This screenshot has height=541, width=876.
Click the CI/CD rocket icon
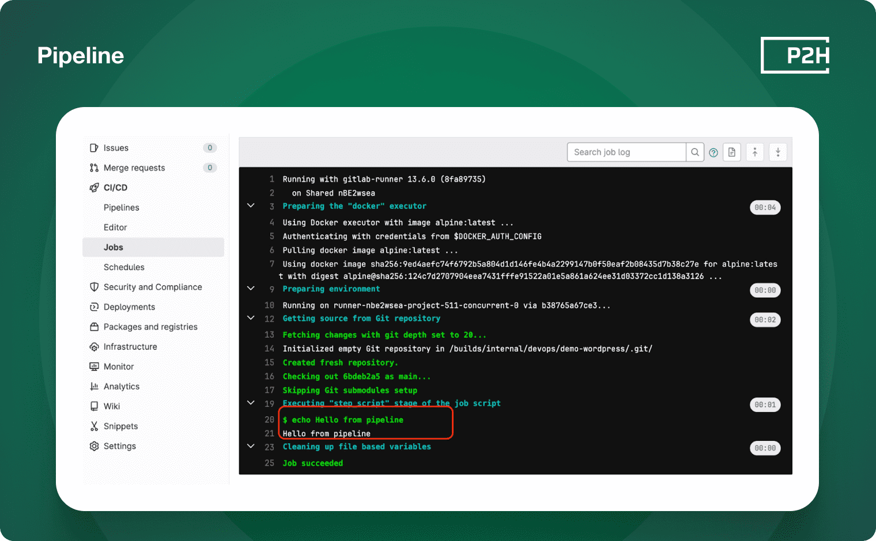[x=95, y=188]
